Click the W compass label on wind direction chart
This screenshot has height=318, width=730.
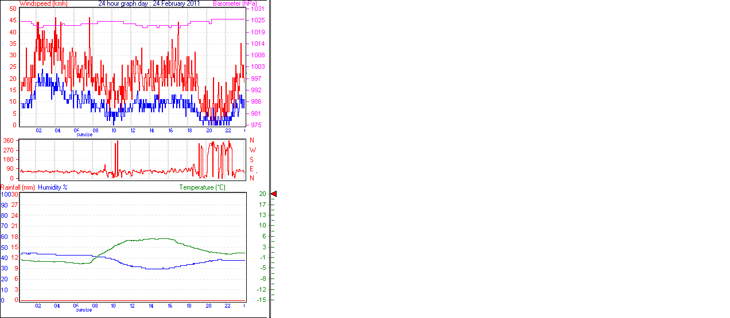point(253,150)
